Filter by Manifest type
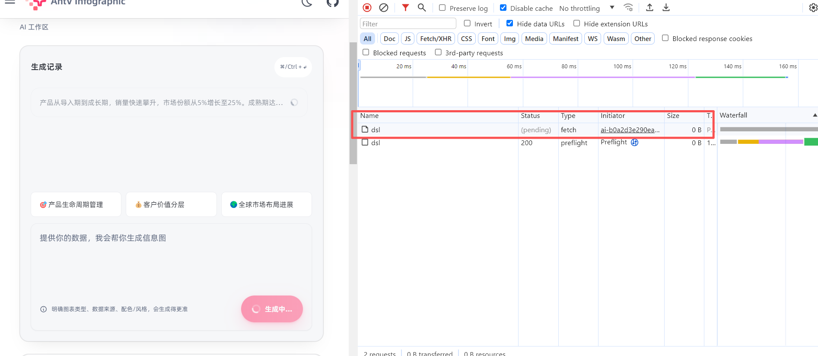 tap(566, 38)
